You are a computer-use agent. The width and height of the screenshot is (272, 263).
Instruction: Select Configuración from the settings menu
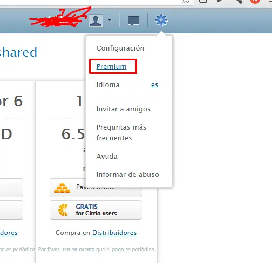120,48
